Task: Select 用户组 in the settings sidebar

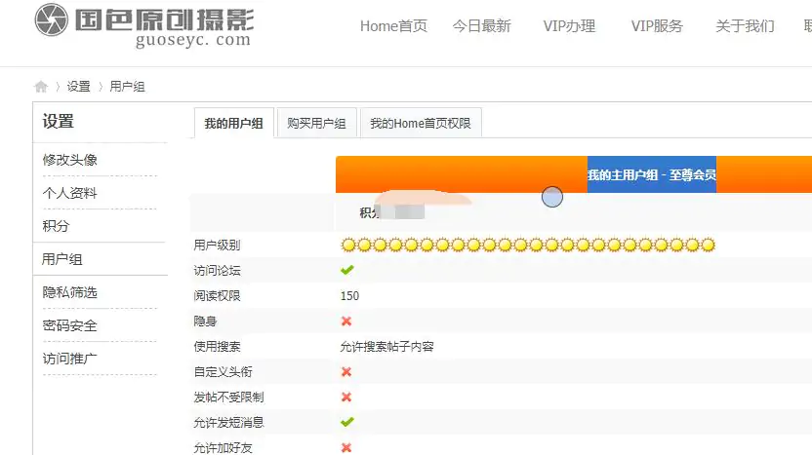Action: [62, 259]
